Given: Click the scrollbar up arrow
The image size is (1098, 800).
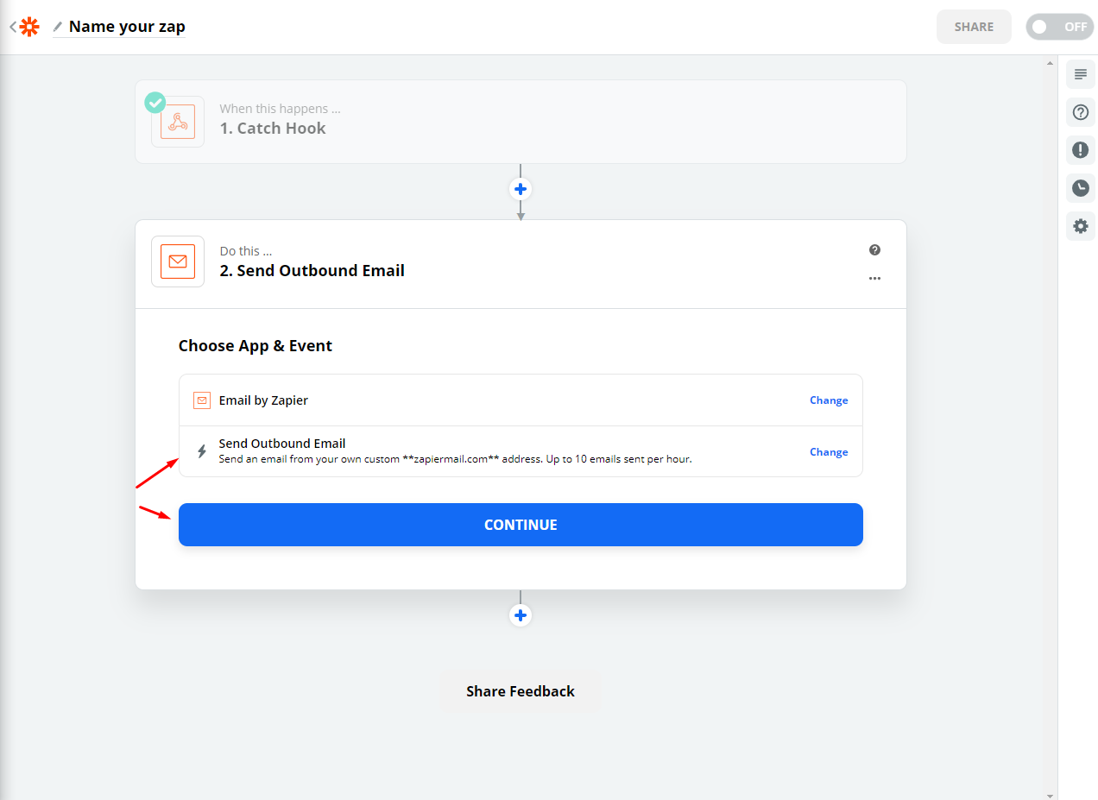Looking at the screenshot, I should pos(1050,62).
